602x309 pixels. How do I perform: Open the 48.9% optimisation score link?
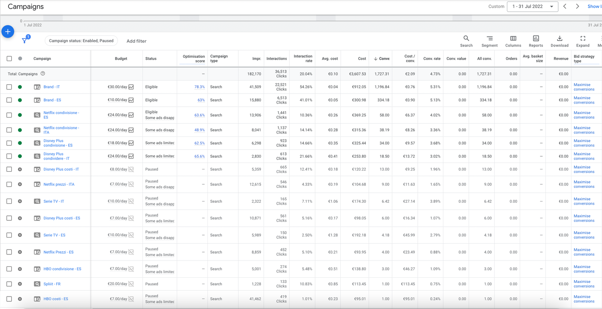pyautogui.click(x=199, y=130)
